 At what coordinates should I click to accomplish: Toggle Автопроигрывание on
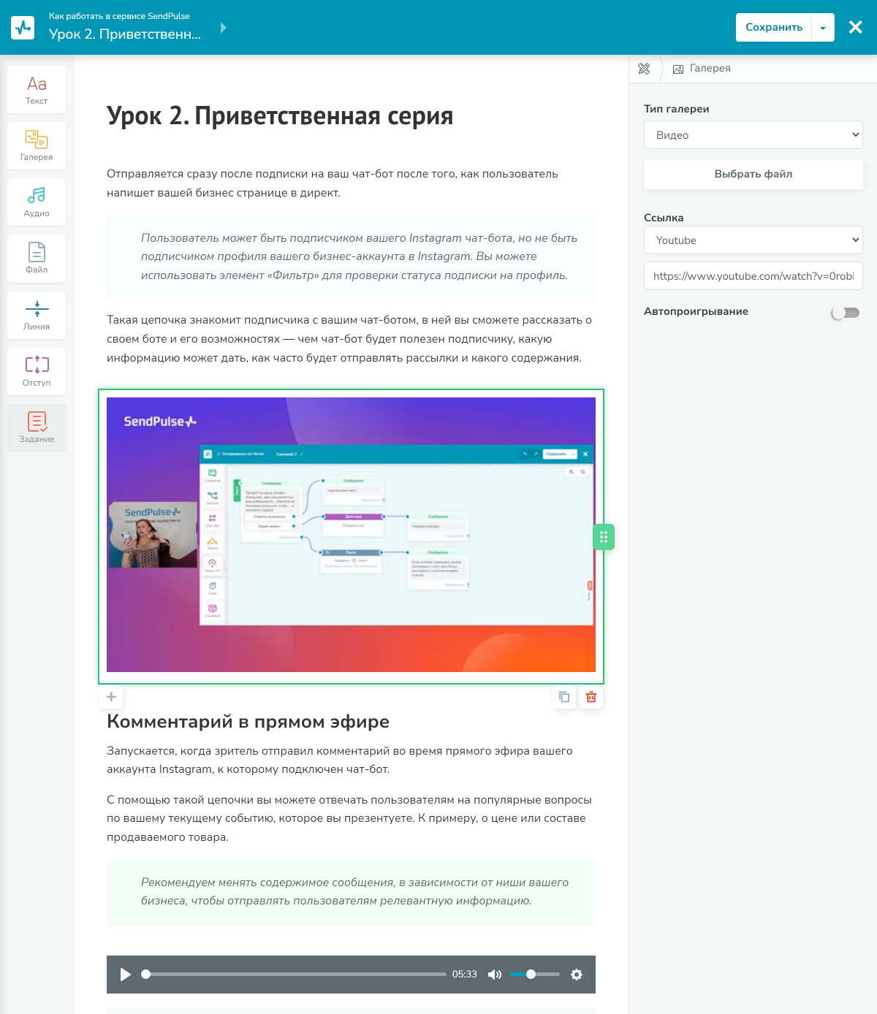click(846, 313)
